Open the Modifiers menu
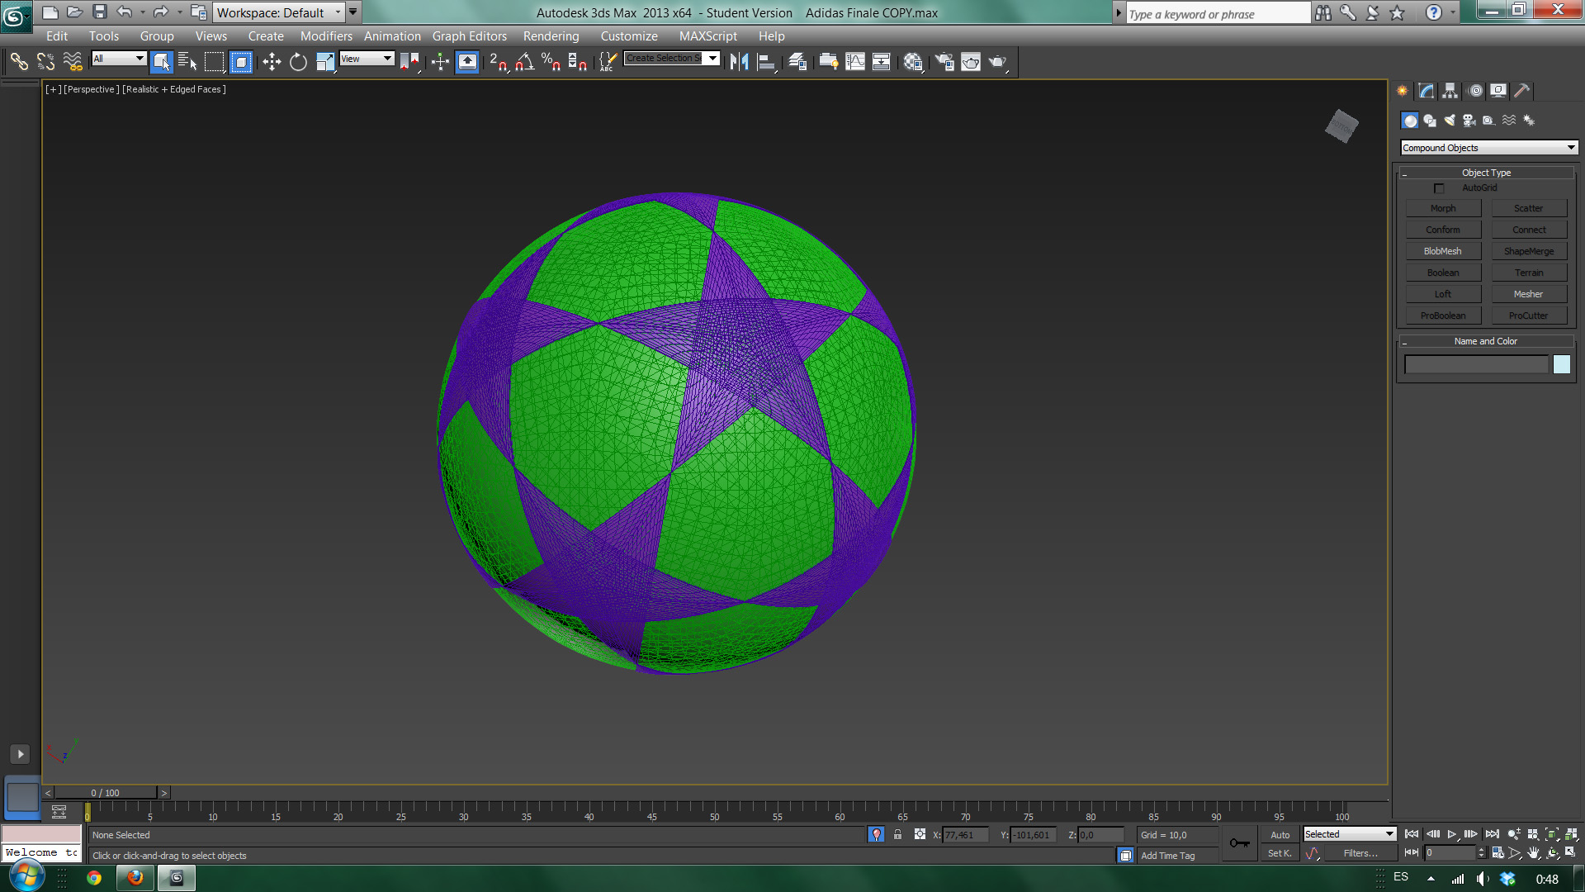Image resolution: width=1585 pixels, height=892 pixels. click(x=326, y=36)
